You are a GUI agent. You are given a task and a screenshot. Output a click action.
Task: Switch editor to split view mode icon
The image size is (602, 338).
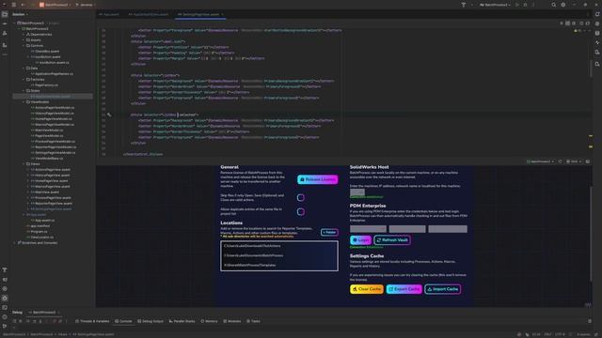[x=568, y=23]
